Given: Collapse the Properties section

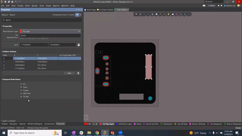Looking at the screenshot, I should (2, 26).
